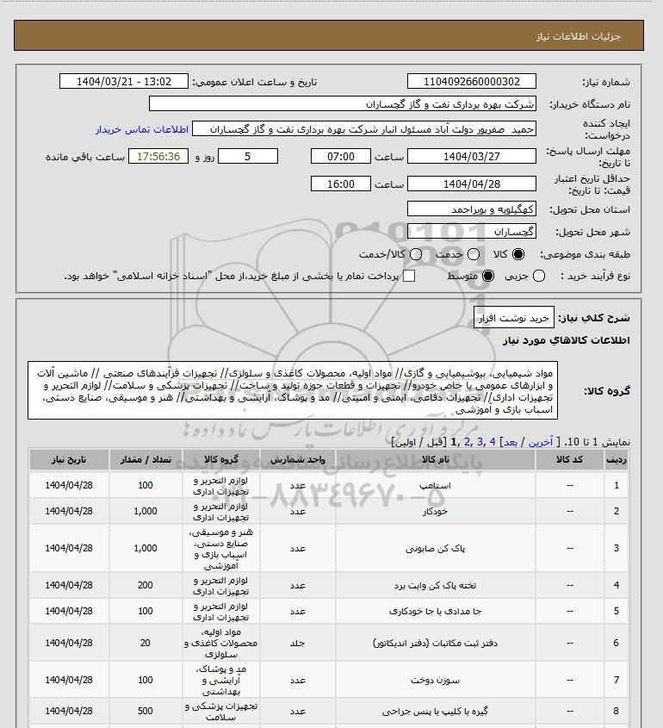
Task: Click the request creator name field
Action: click(x=364, y=129)
